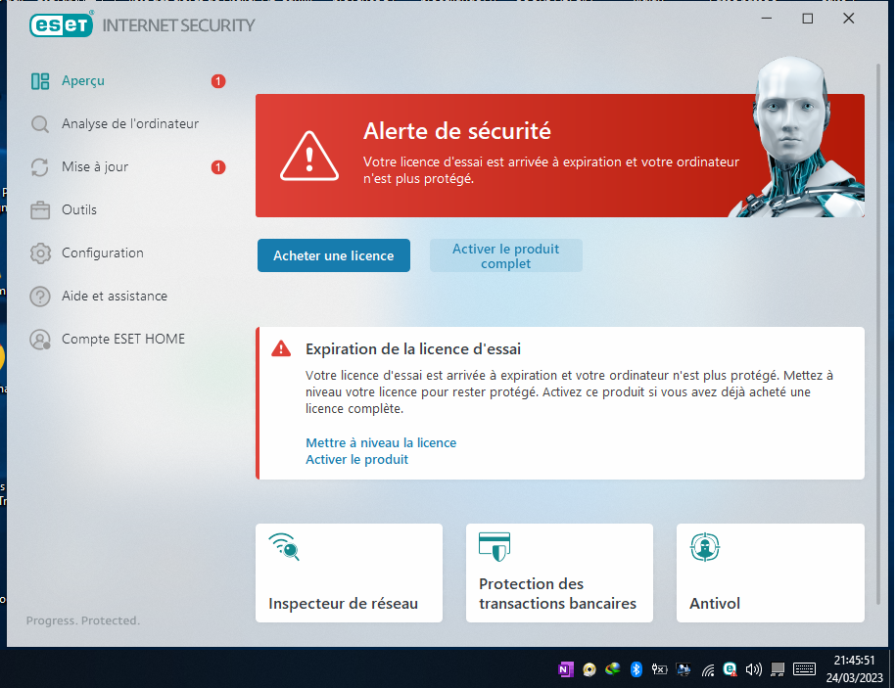The width and height of the screenshot is (896, 688).
Task: Click Acheter une licence button
Action: click(x=334, y=255)
